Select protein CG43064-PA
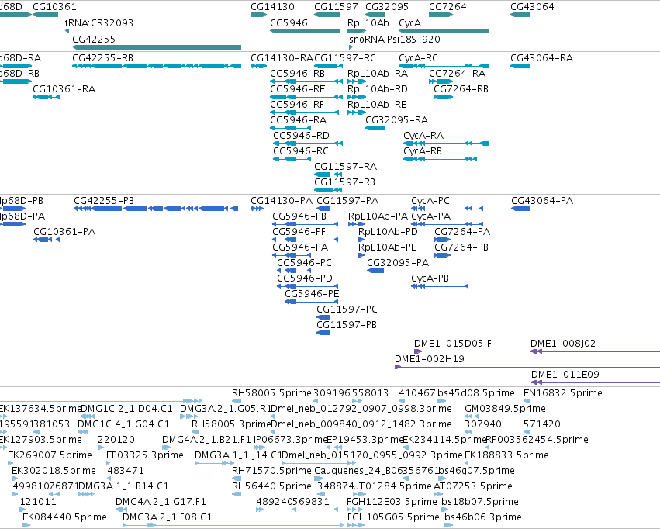Screen dimensions: 660x529 pos(542,201)
